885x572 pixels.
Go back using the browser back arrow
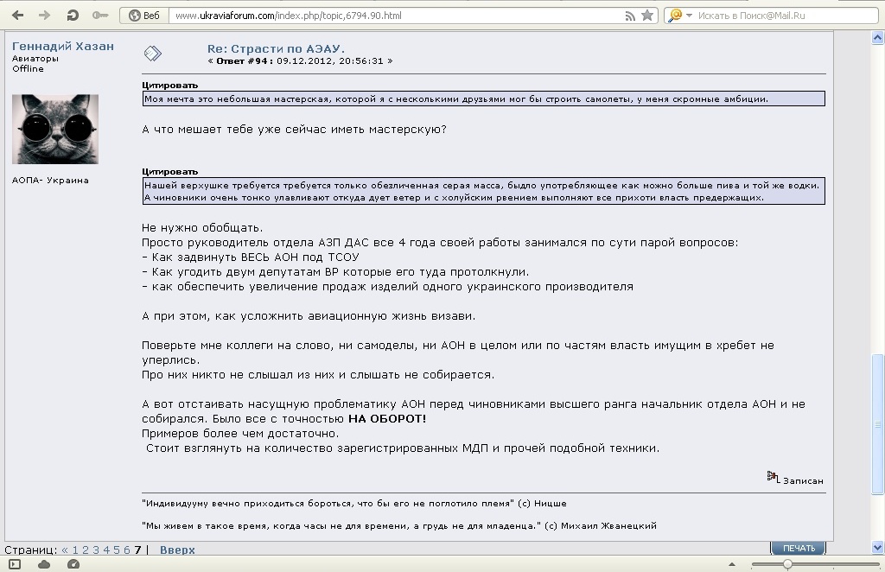17,16
